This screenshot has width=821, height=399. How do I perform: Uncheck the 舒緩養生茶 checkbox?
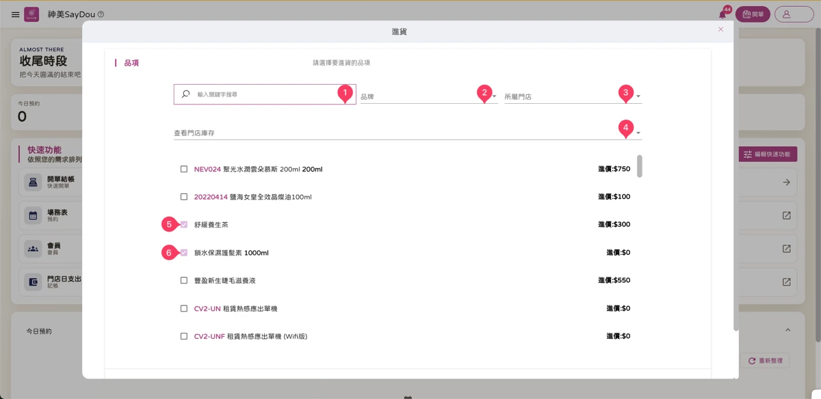184,225
